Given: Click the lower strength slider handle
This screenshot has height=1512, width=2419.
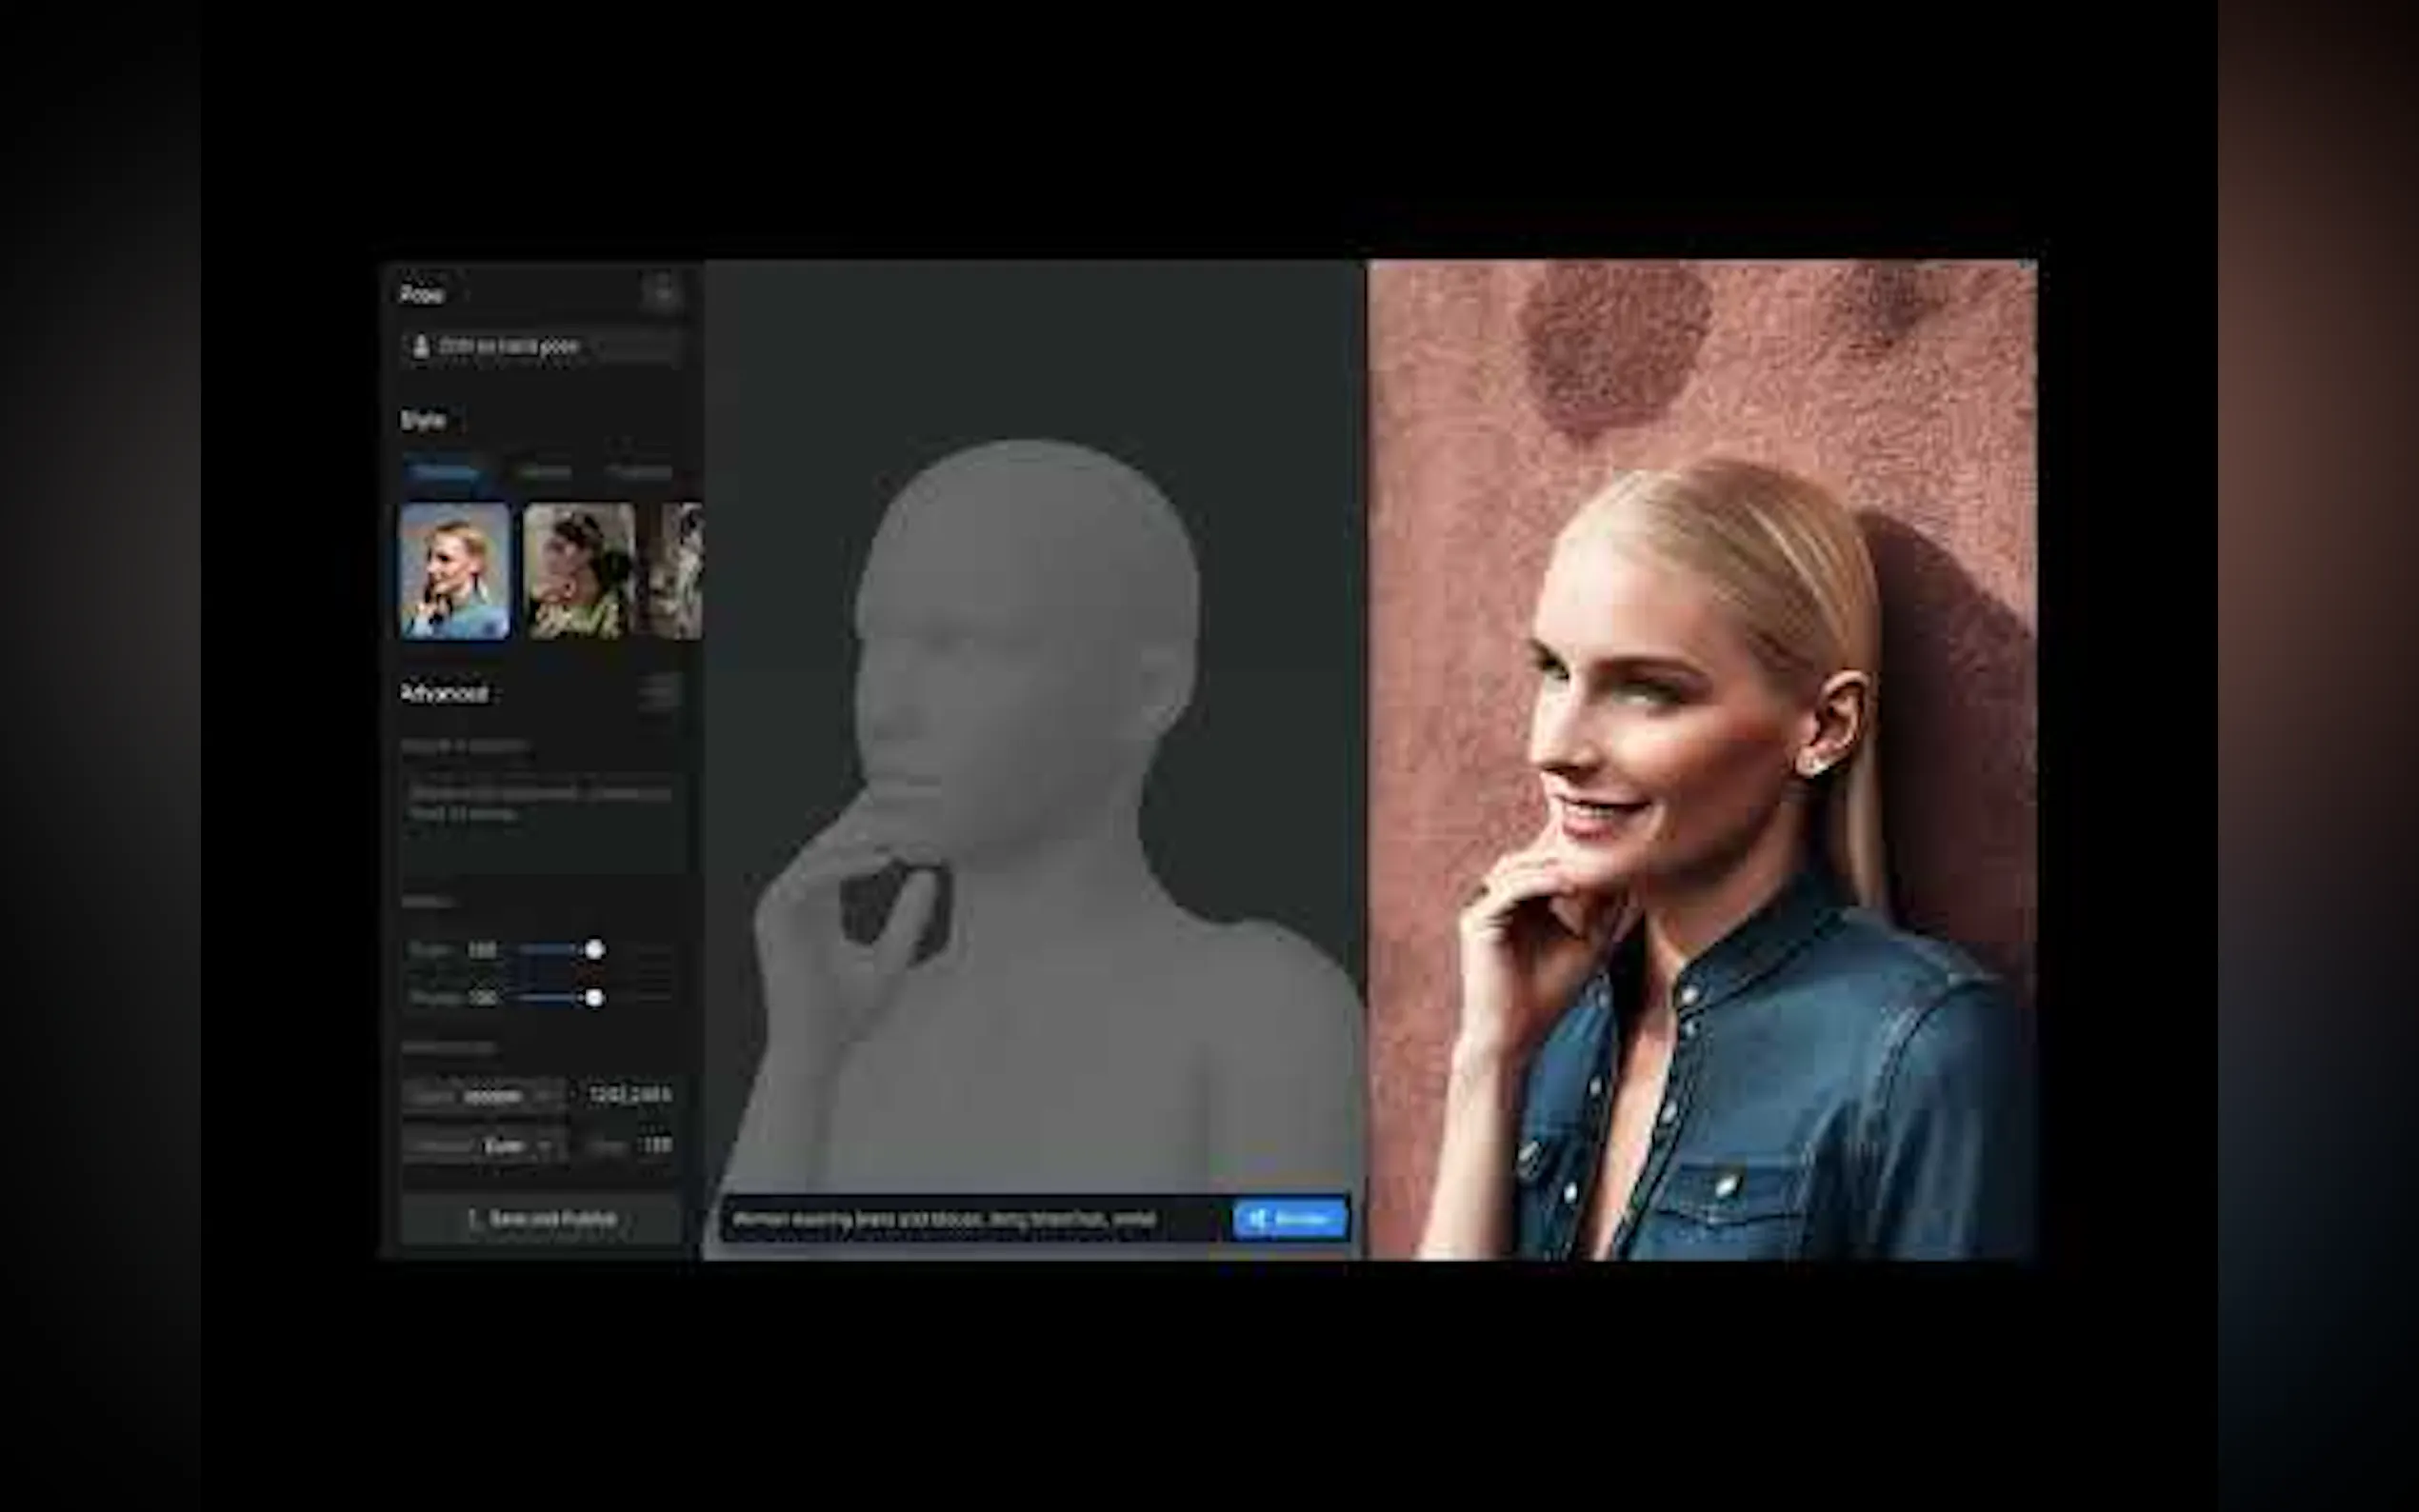Looking at the screenshot, I should point(594,997).
